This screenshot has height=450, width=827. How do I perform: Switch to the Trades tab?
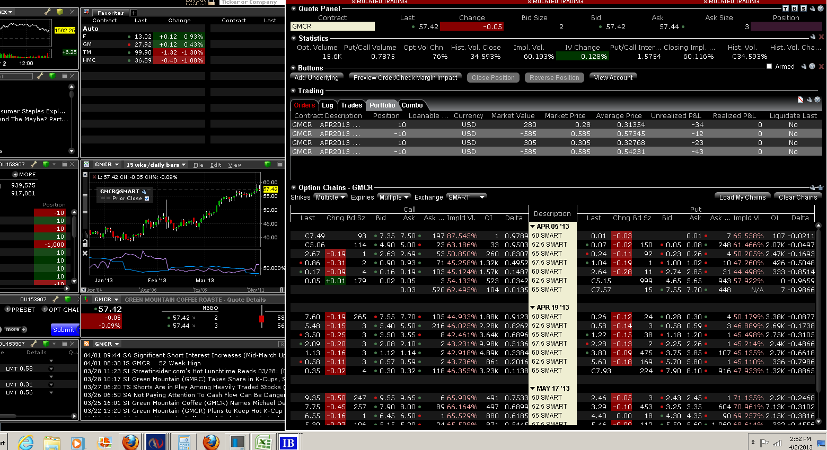coord(351,105)
